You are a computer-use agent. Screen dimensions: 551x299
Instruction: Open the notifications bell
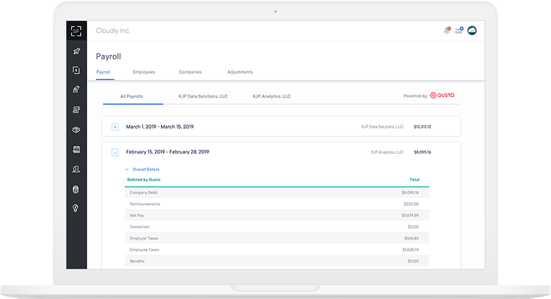point(447,31)
